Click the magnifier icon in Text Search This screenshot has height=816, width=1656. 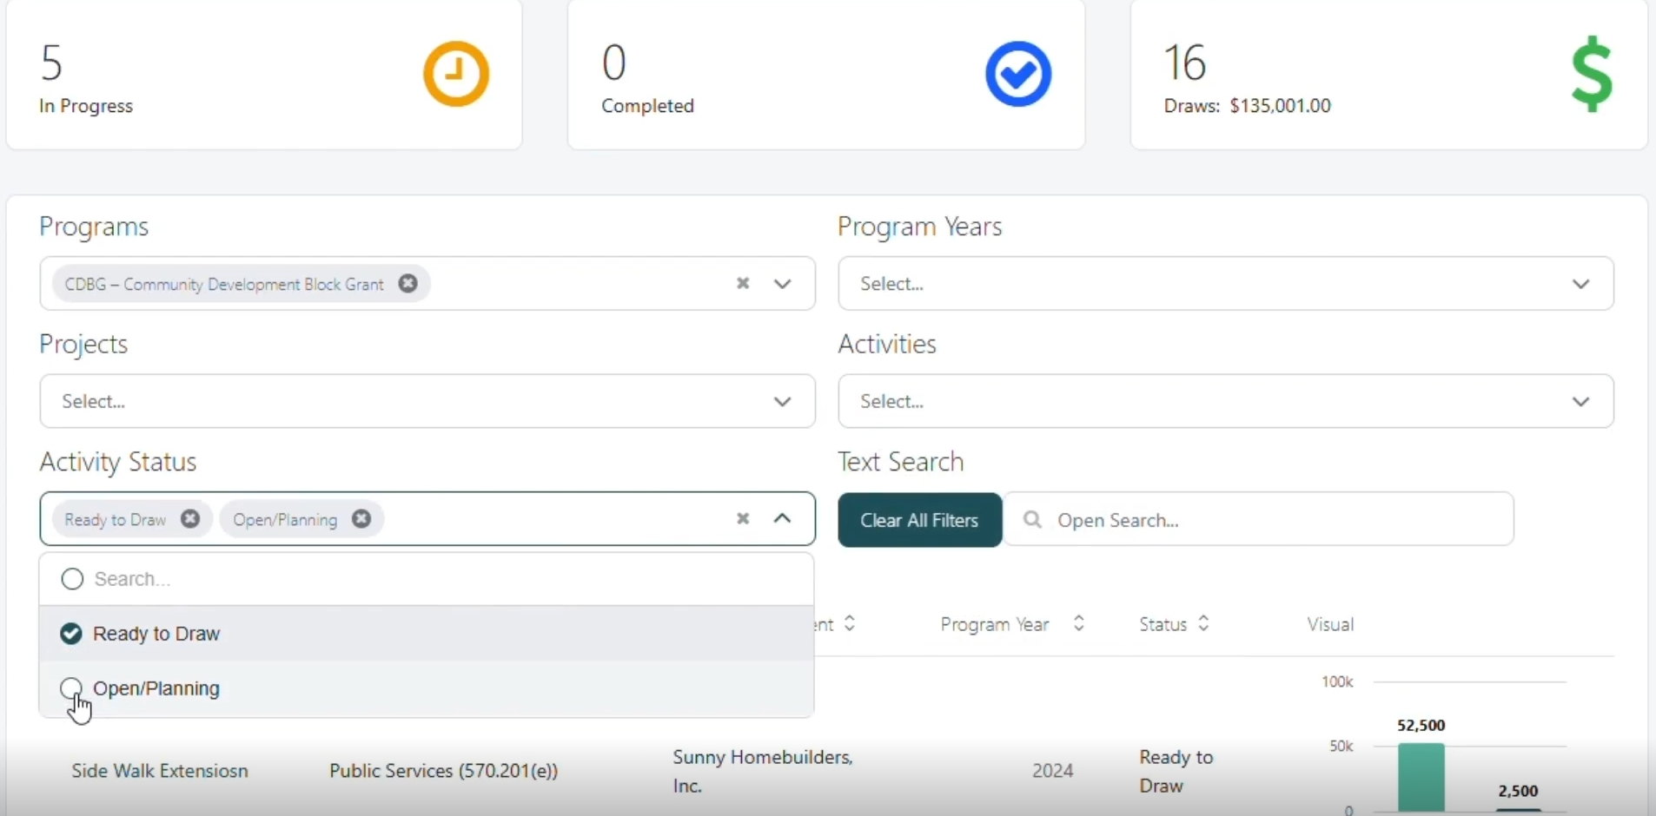pyautogui.click(x=1032, y=520)
